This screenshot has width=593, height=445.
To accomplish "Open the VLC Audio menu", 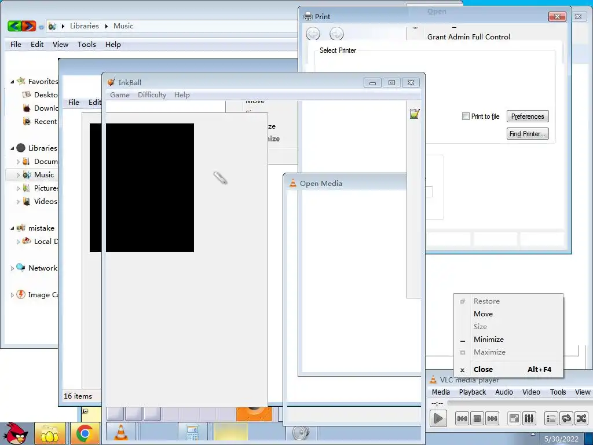I will click(504, 392).
